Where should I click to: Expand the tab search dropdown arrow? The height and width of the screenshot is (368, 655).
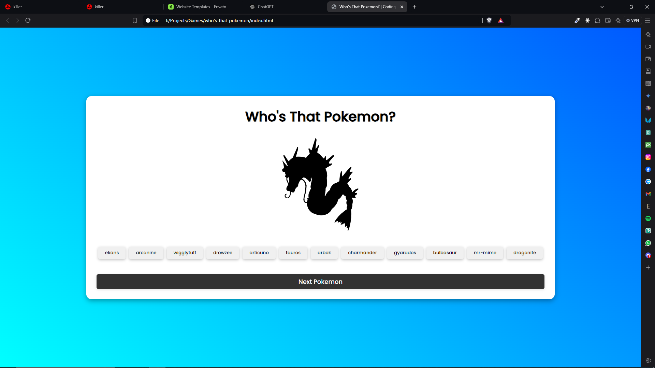tap(602, 7)
